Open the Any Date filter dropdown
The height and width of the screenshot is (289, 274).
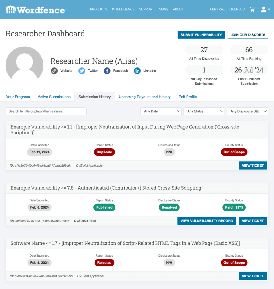pyautogui.click(x=161, y=111)
